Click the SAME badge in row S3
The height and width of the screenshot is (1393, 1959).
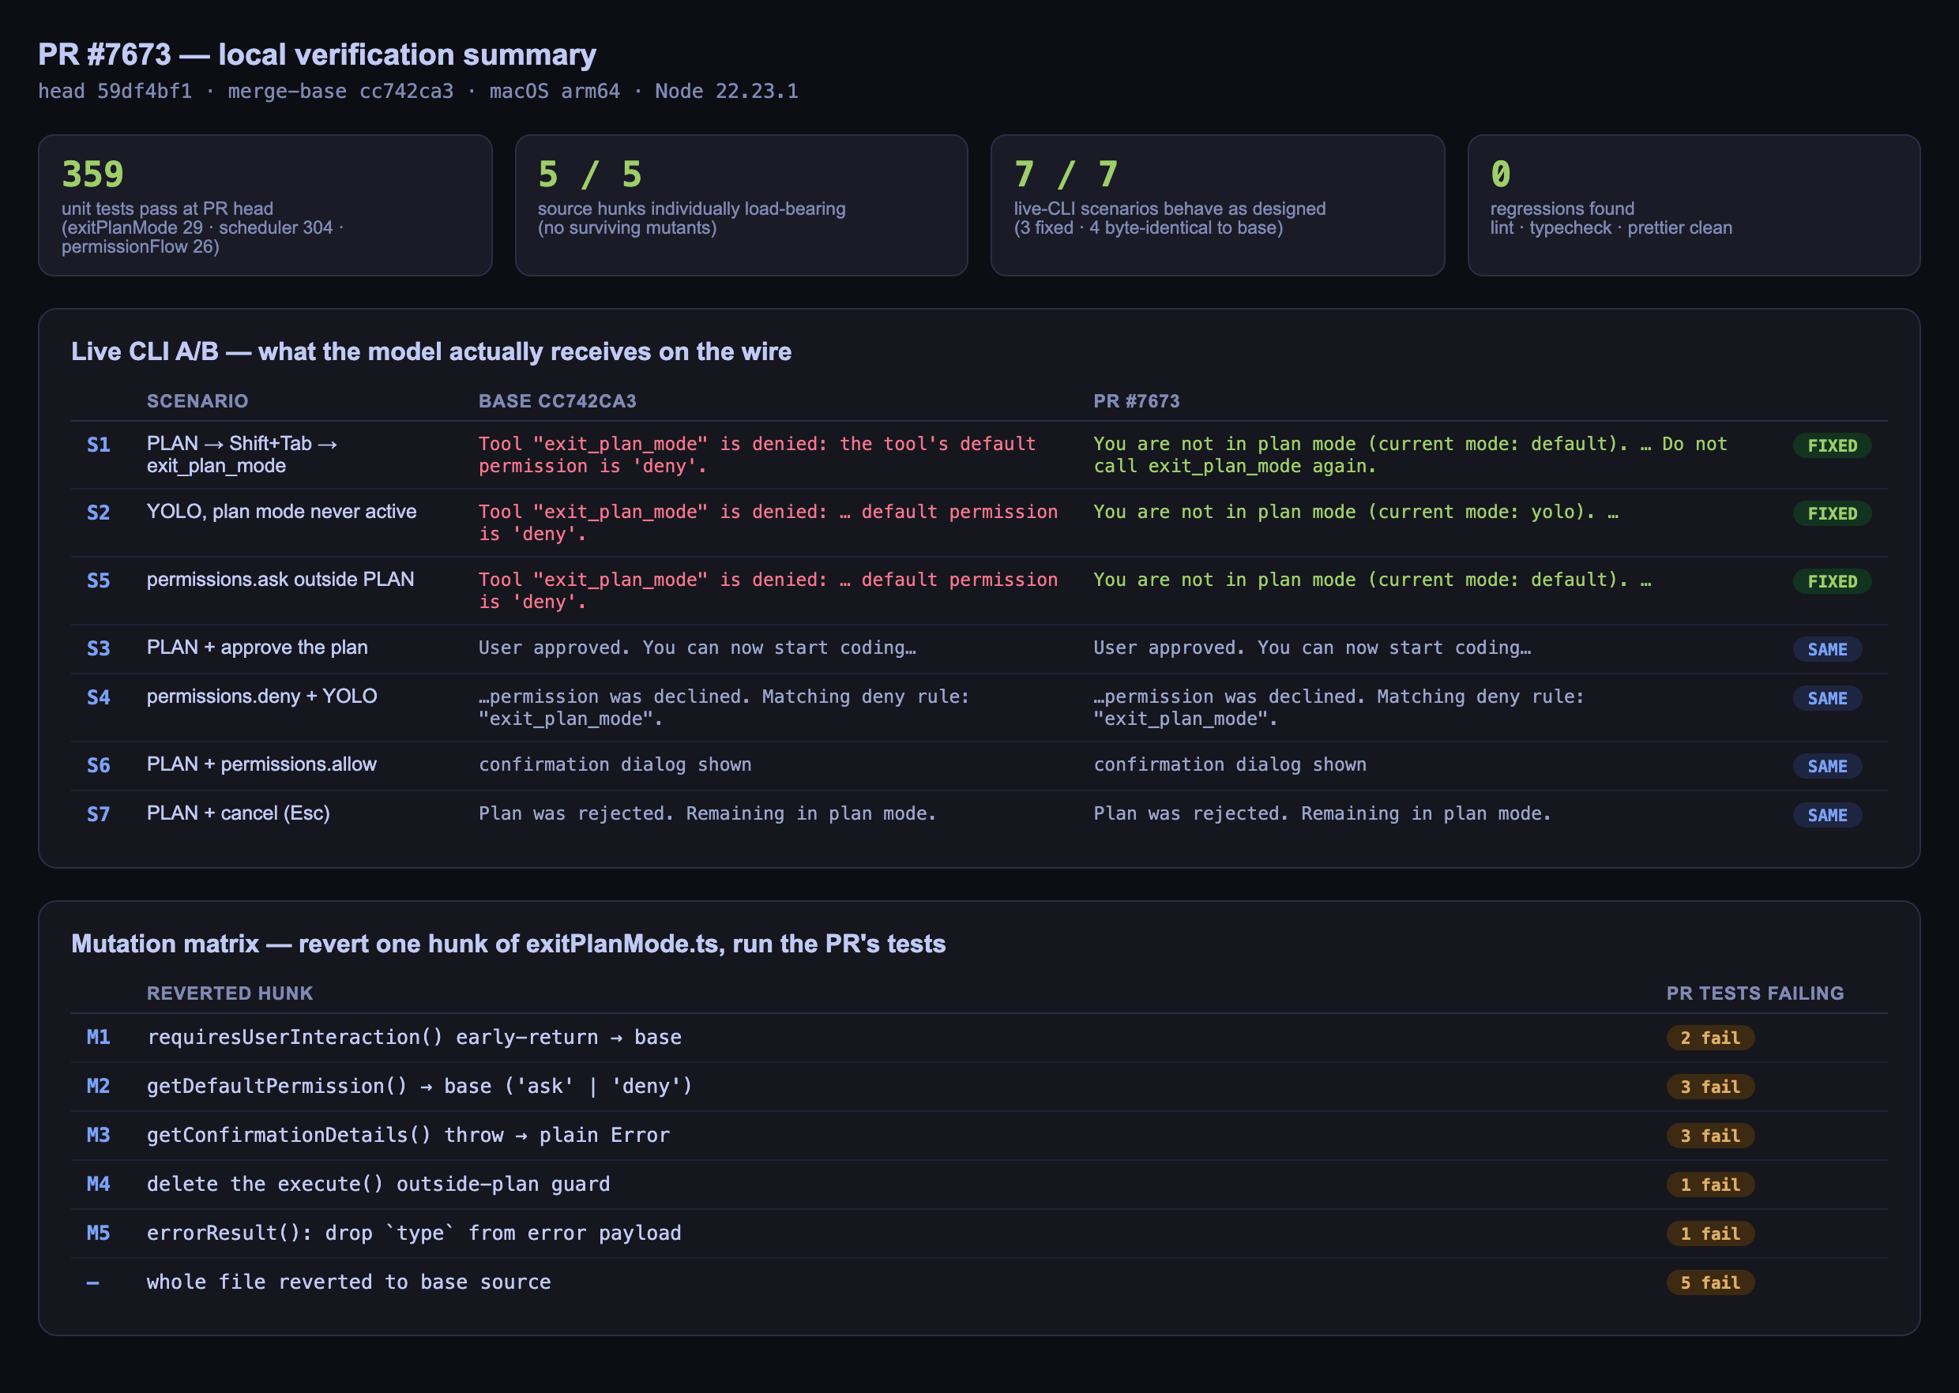[x=1828, y=649]
